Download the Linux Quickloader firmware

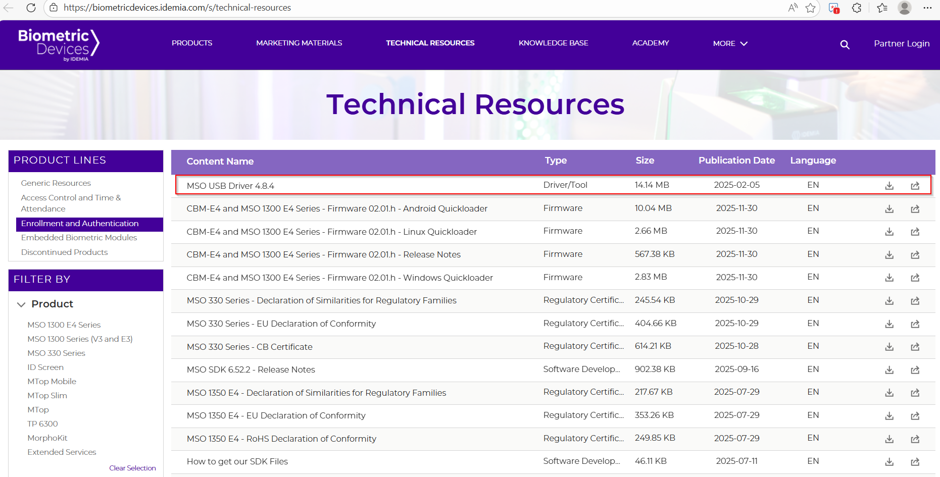coord(889,232)
